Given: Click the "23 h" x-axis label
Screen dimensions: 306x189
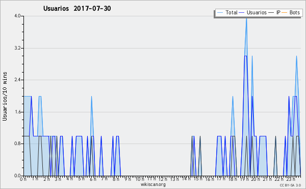Looking at the screenshot, I should pos(290,179).
